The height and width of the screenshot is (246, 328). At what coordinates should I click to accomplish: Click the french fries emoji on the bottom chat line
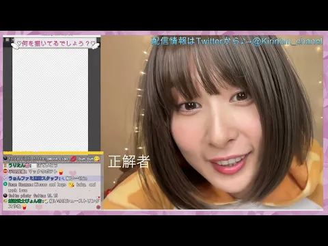25,207
